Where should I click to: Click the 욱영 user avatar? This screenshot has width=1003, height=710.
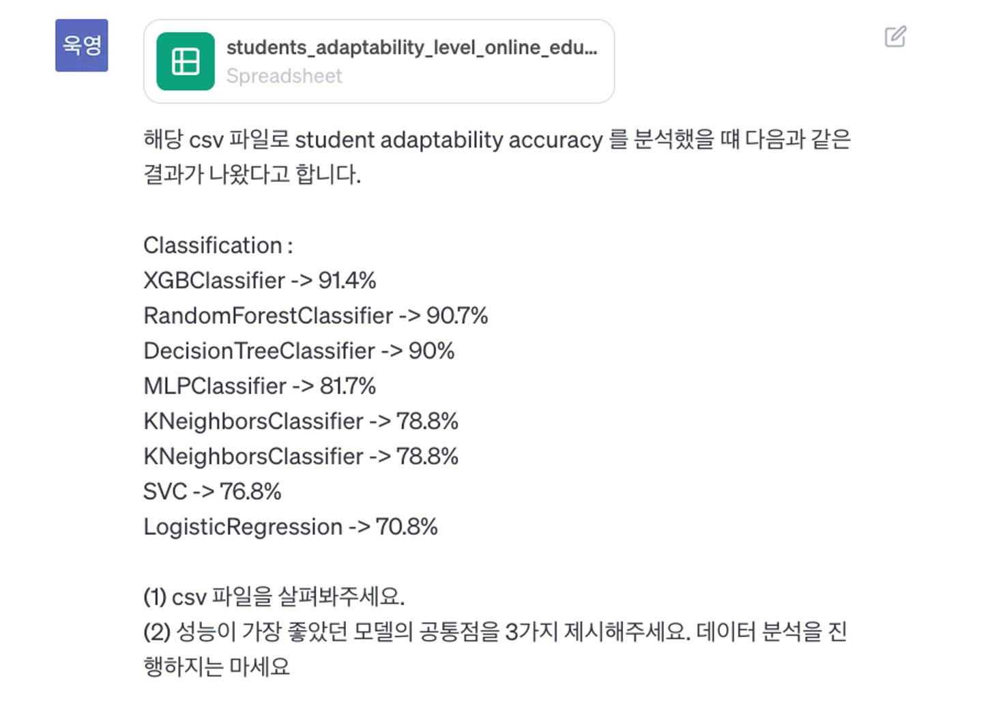pyautogui.click(x=82, y=45)
